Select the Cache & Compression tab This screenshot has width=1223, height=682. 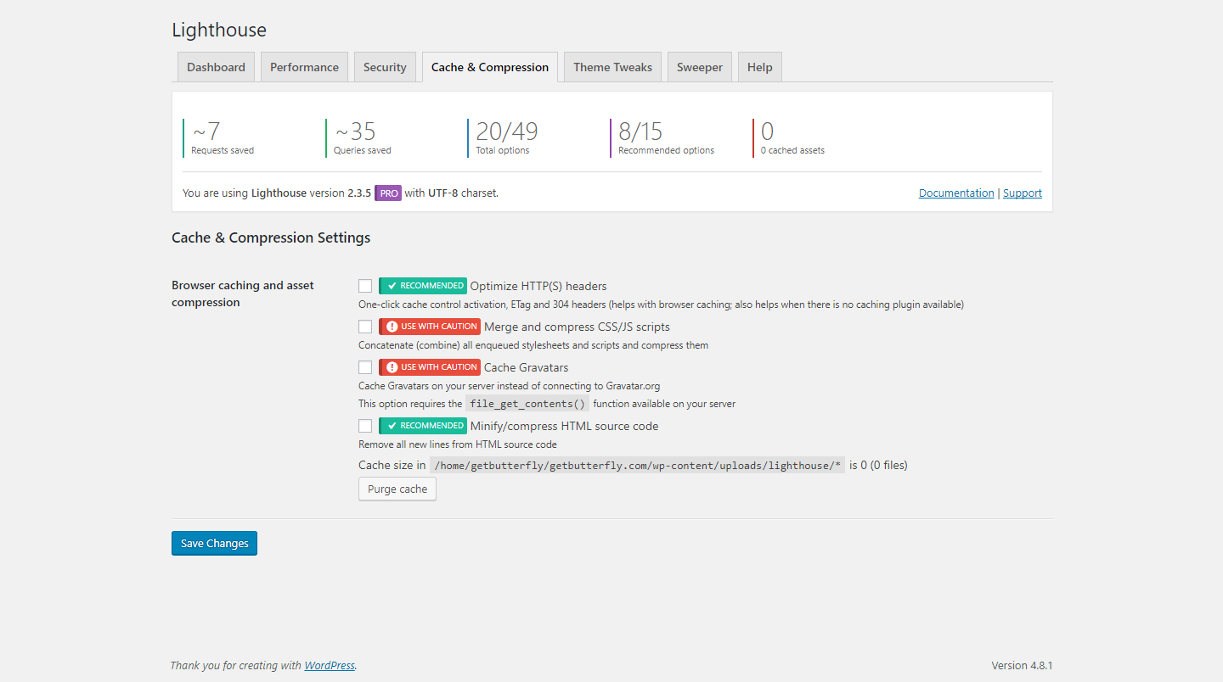tap(490, 67)
